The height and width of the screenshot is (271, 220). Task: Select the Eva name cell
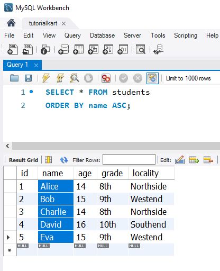[56, 237]
